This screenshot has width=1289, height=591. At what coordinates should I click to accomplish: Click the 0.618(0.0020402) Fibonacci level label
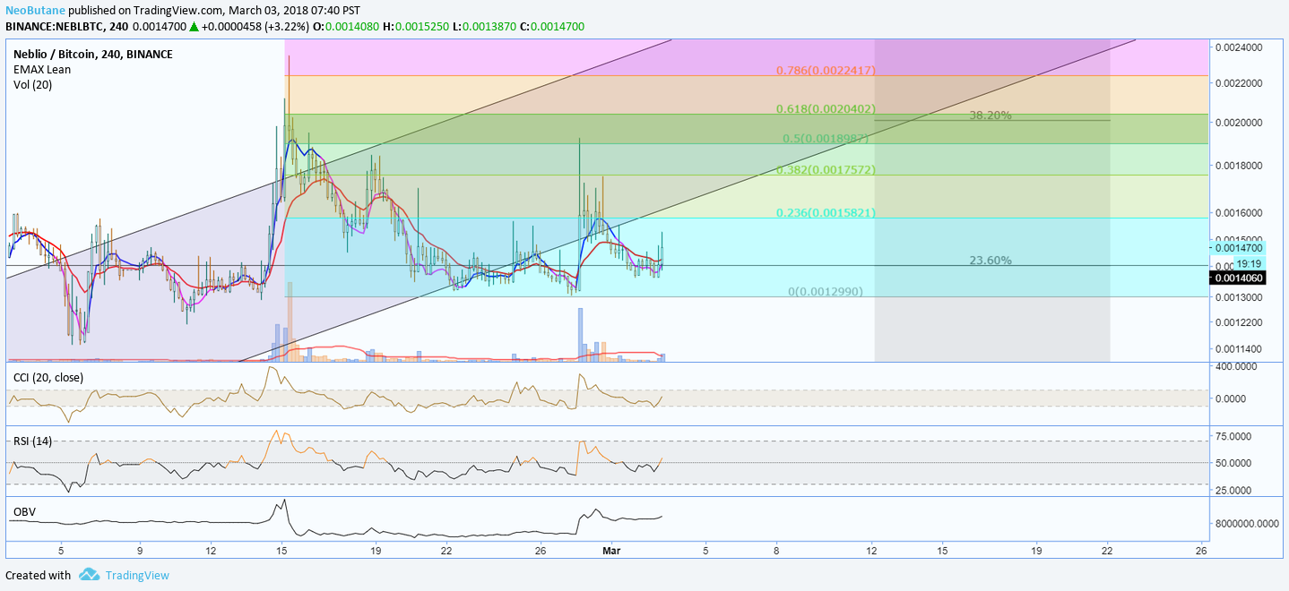(x=826, y=108)
